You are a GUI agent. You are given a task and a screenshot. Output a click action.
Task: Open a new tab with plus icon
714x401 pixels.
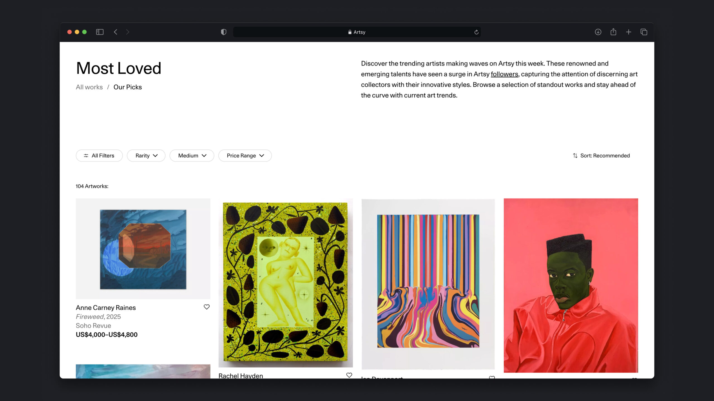[x=628, y=32]
